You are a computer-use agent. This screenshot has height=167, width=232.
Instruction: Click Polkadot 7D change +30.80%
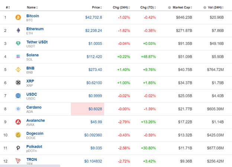tap(148, 148)
